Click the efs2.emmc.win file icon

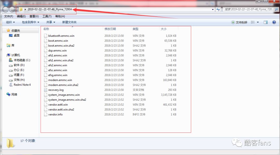pyautogui.click(x=46, y=65)
